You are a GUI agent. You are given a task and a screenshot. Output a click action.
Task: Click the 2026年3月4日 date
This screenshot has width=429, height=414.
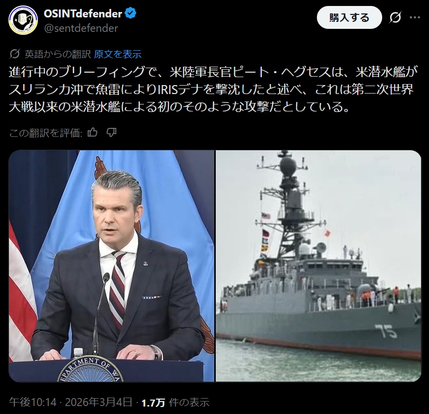pyautogui.click(x=99, y=402)
